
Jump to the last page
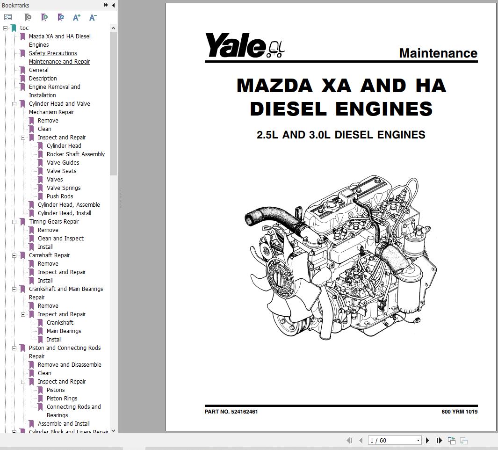click(x=439, y=440)
